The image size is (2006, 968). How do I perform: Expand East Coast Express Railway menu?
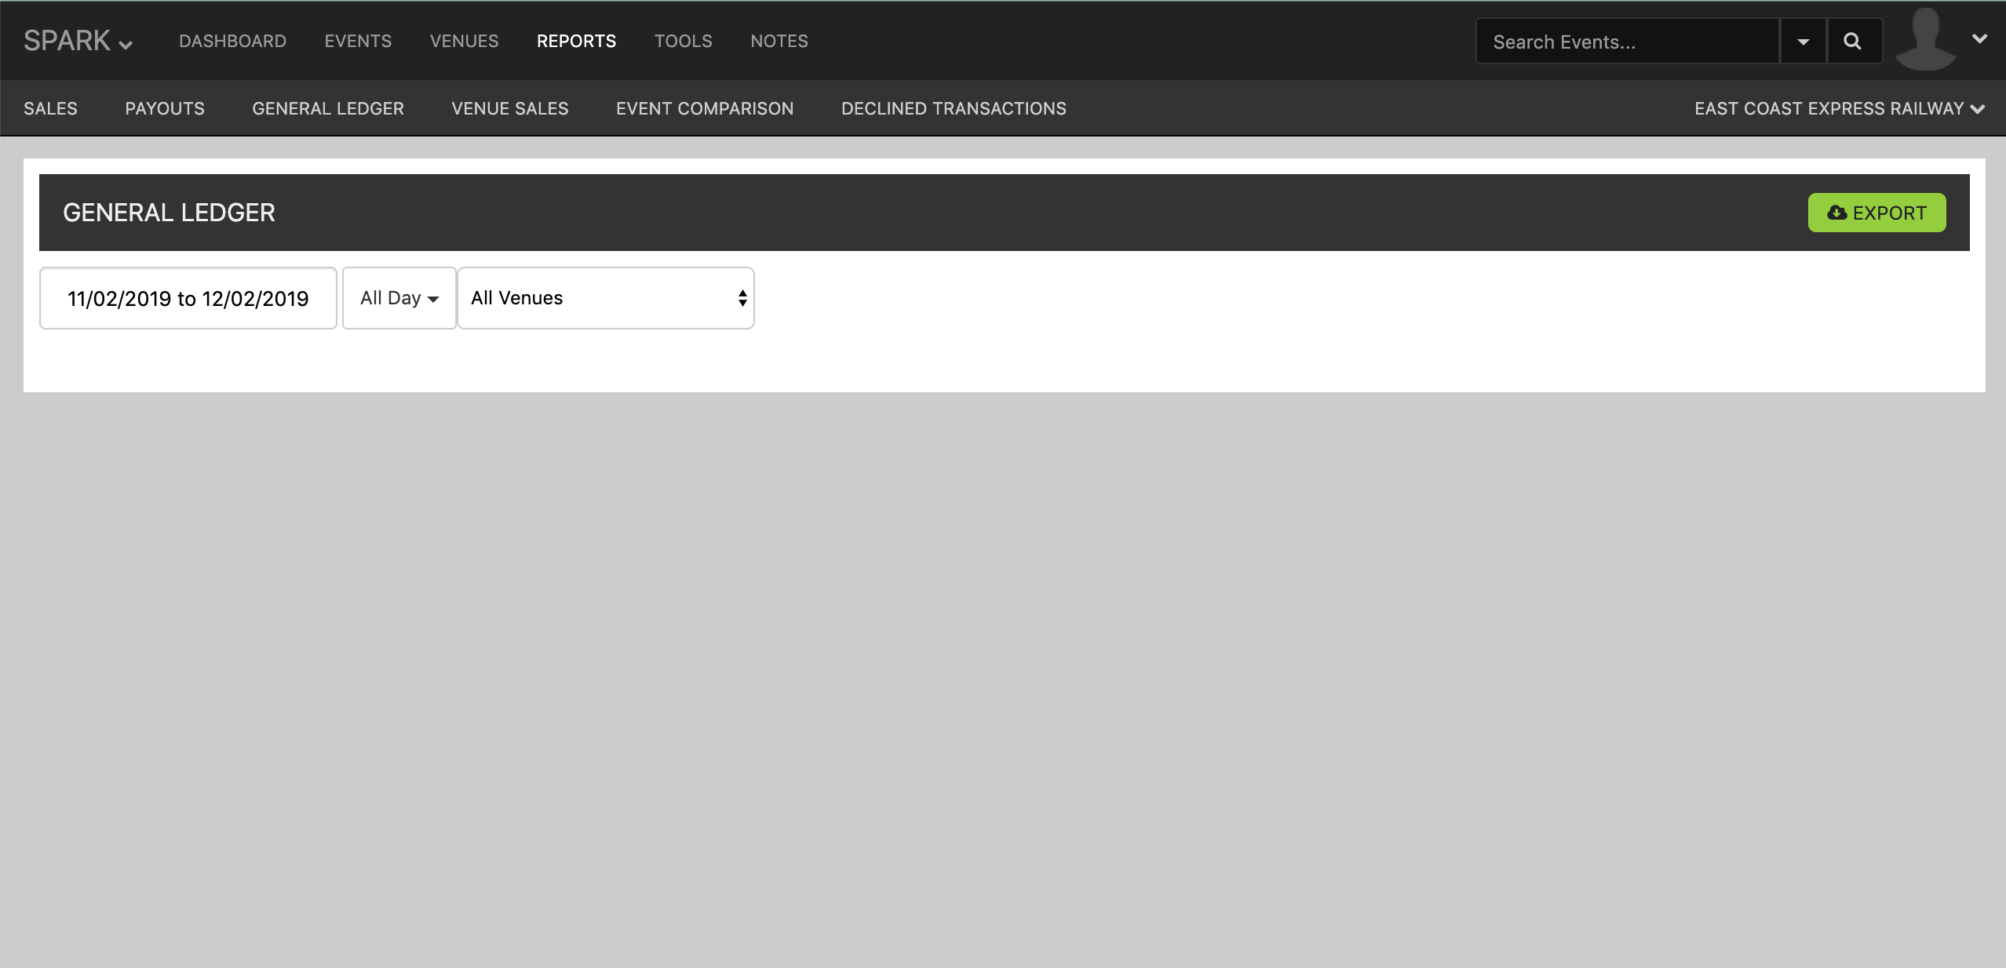click(x=1839, y=108)
